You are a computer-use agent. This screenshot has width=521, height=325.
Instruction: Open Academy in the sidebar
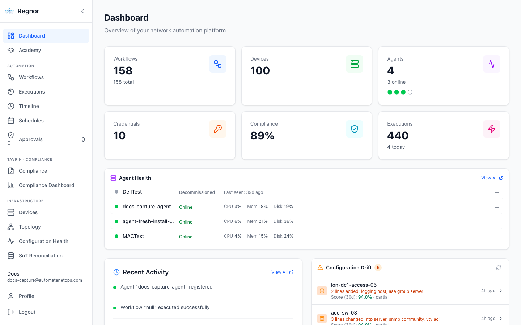[x=46, y=50]
